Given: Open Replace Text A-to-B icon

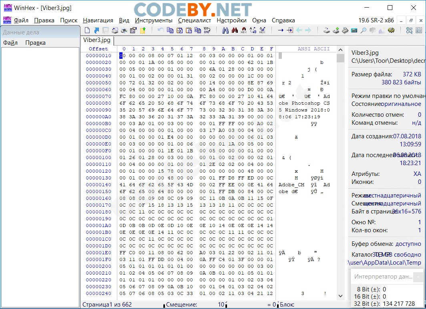Looking at the screenshot, I should [x=253, y=30].
